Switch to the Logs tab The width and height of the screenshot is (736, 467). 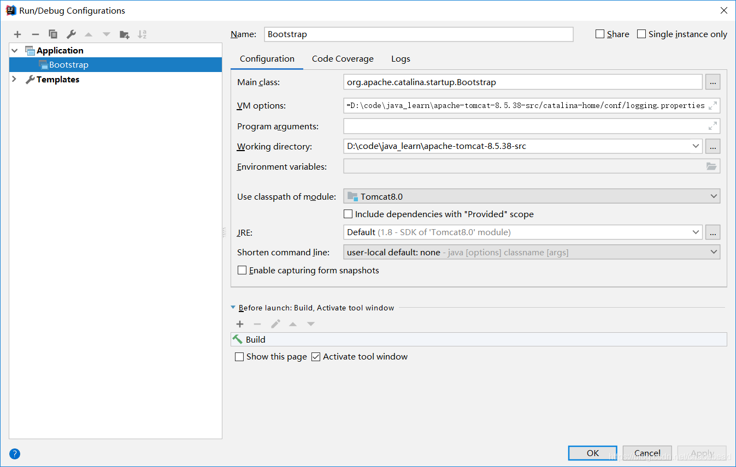tap(401, 59)
